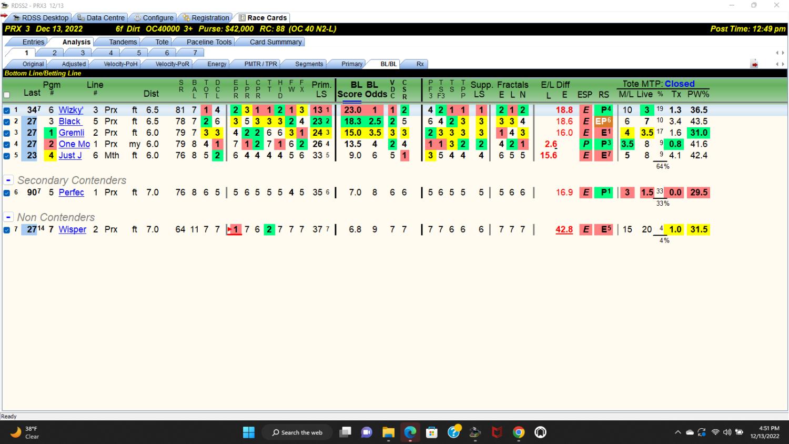Open Task View on taskbar
This screenshot has width=789, height=444.
tap(345, 432)
